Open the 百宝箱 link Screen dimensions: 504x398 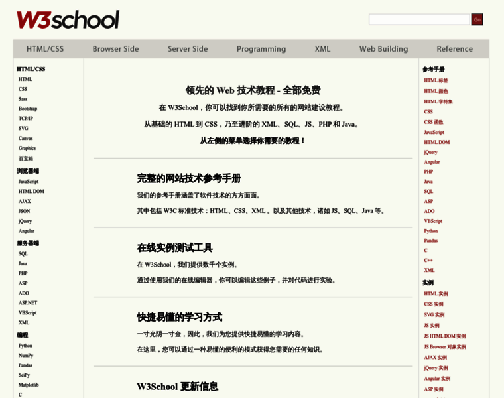coord(26,158)
